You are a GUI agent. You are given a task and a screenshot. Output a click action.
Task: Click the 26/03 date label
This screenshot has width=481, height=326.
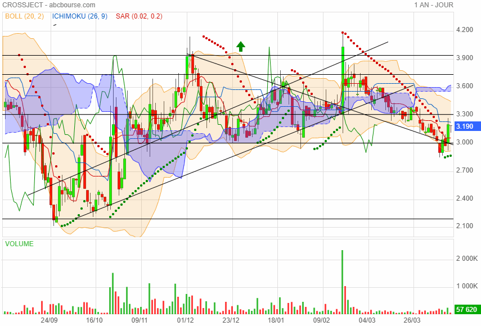(412, 320)
